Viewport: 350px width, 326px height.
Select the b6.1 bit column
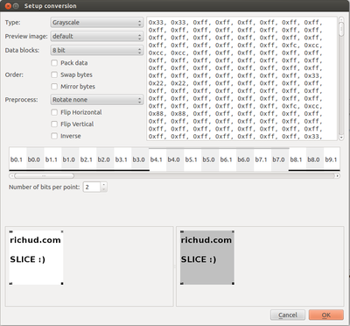[x=227, y=159]
